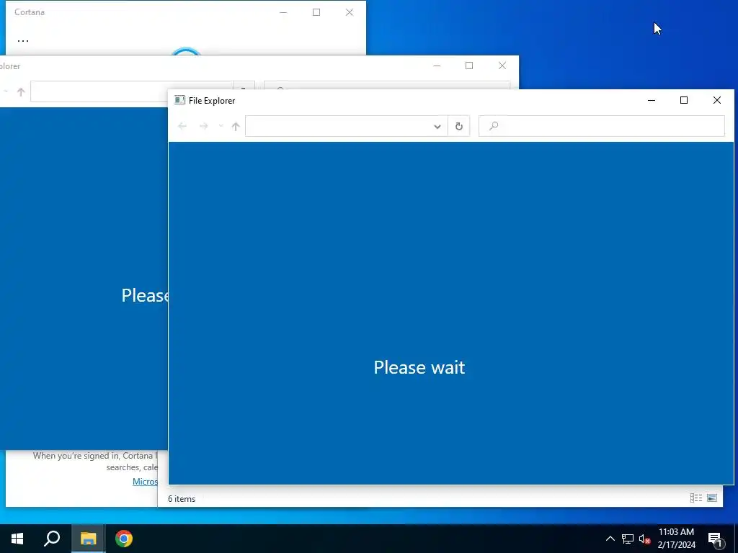Viewport: 738px width, 553px height.
Task: Click the '6 items' status text
Action: point(182,499)
